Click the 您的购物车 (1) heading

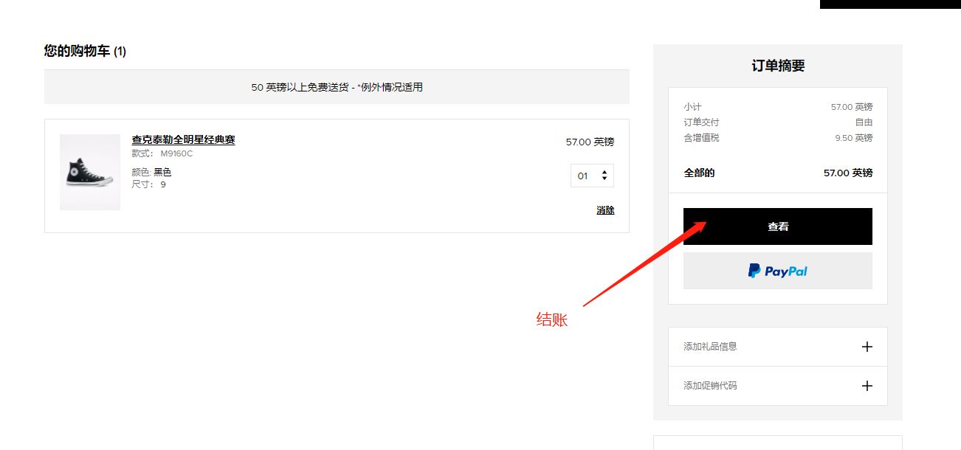point(85,52)
